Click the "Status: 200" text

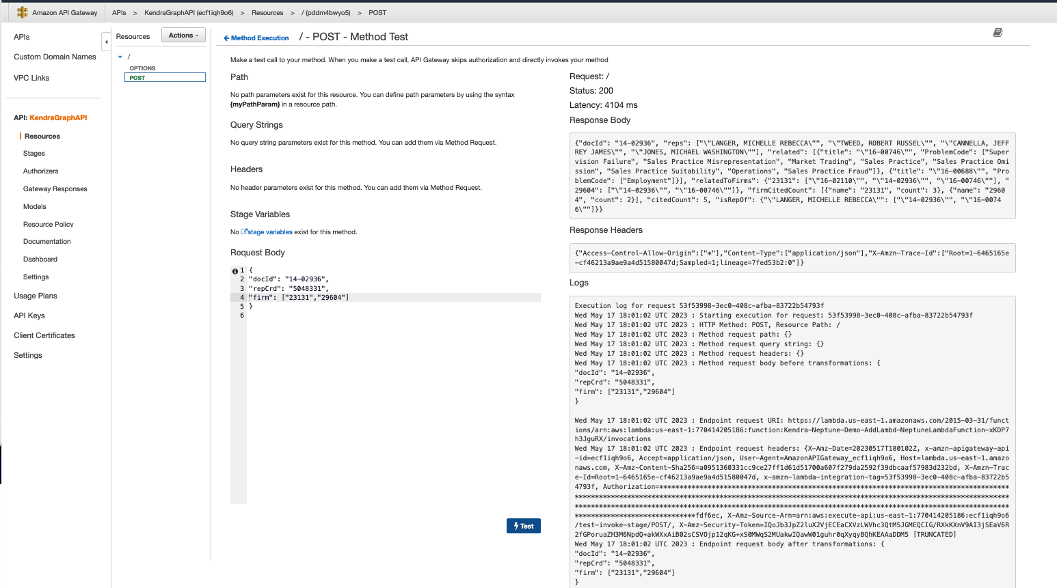coord(591,91)
